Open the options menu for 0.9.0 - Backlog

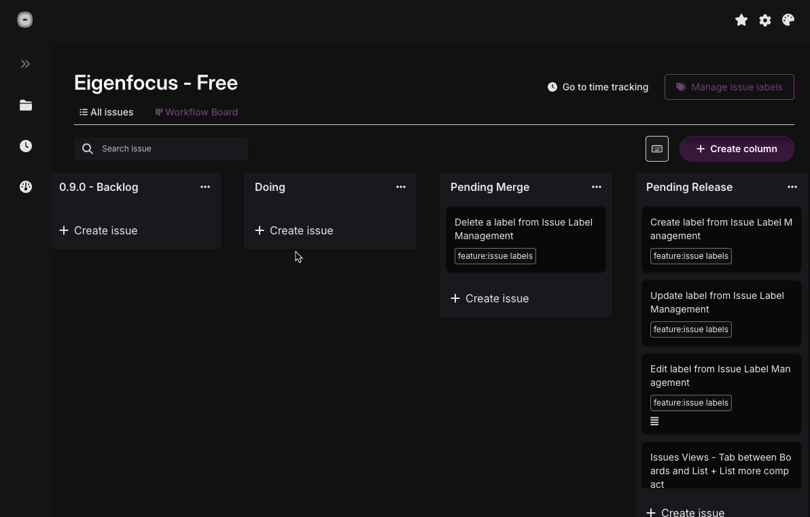(205, 187)
